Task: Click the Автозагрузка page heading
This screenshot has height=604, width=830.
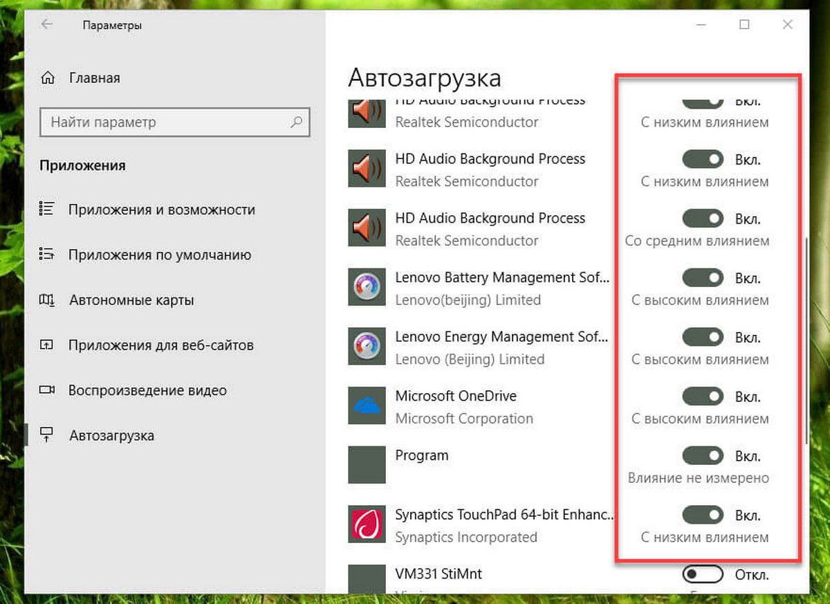Action: 425,78
